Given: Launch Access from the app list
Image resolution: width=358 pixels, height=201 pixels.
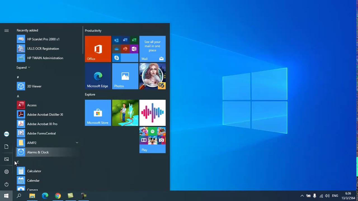Looking at the screenshot, I should 48,105.
